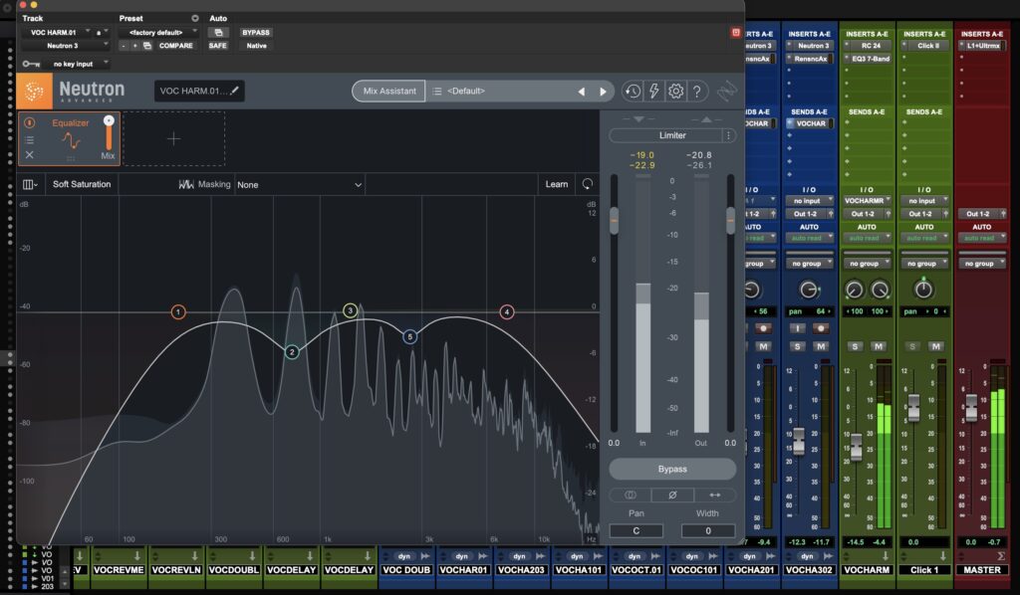Select EQ node 2 on the curve
Screen dimensions: 1020x595
point(292,352)
